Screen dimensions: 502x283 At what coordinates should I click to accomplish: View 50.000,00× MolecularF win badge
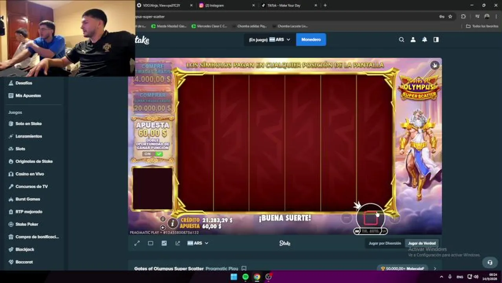403,269
